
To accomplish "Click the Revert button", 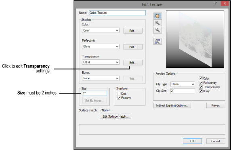I will [x=216, y=106].
